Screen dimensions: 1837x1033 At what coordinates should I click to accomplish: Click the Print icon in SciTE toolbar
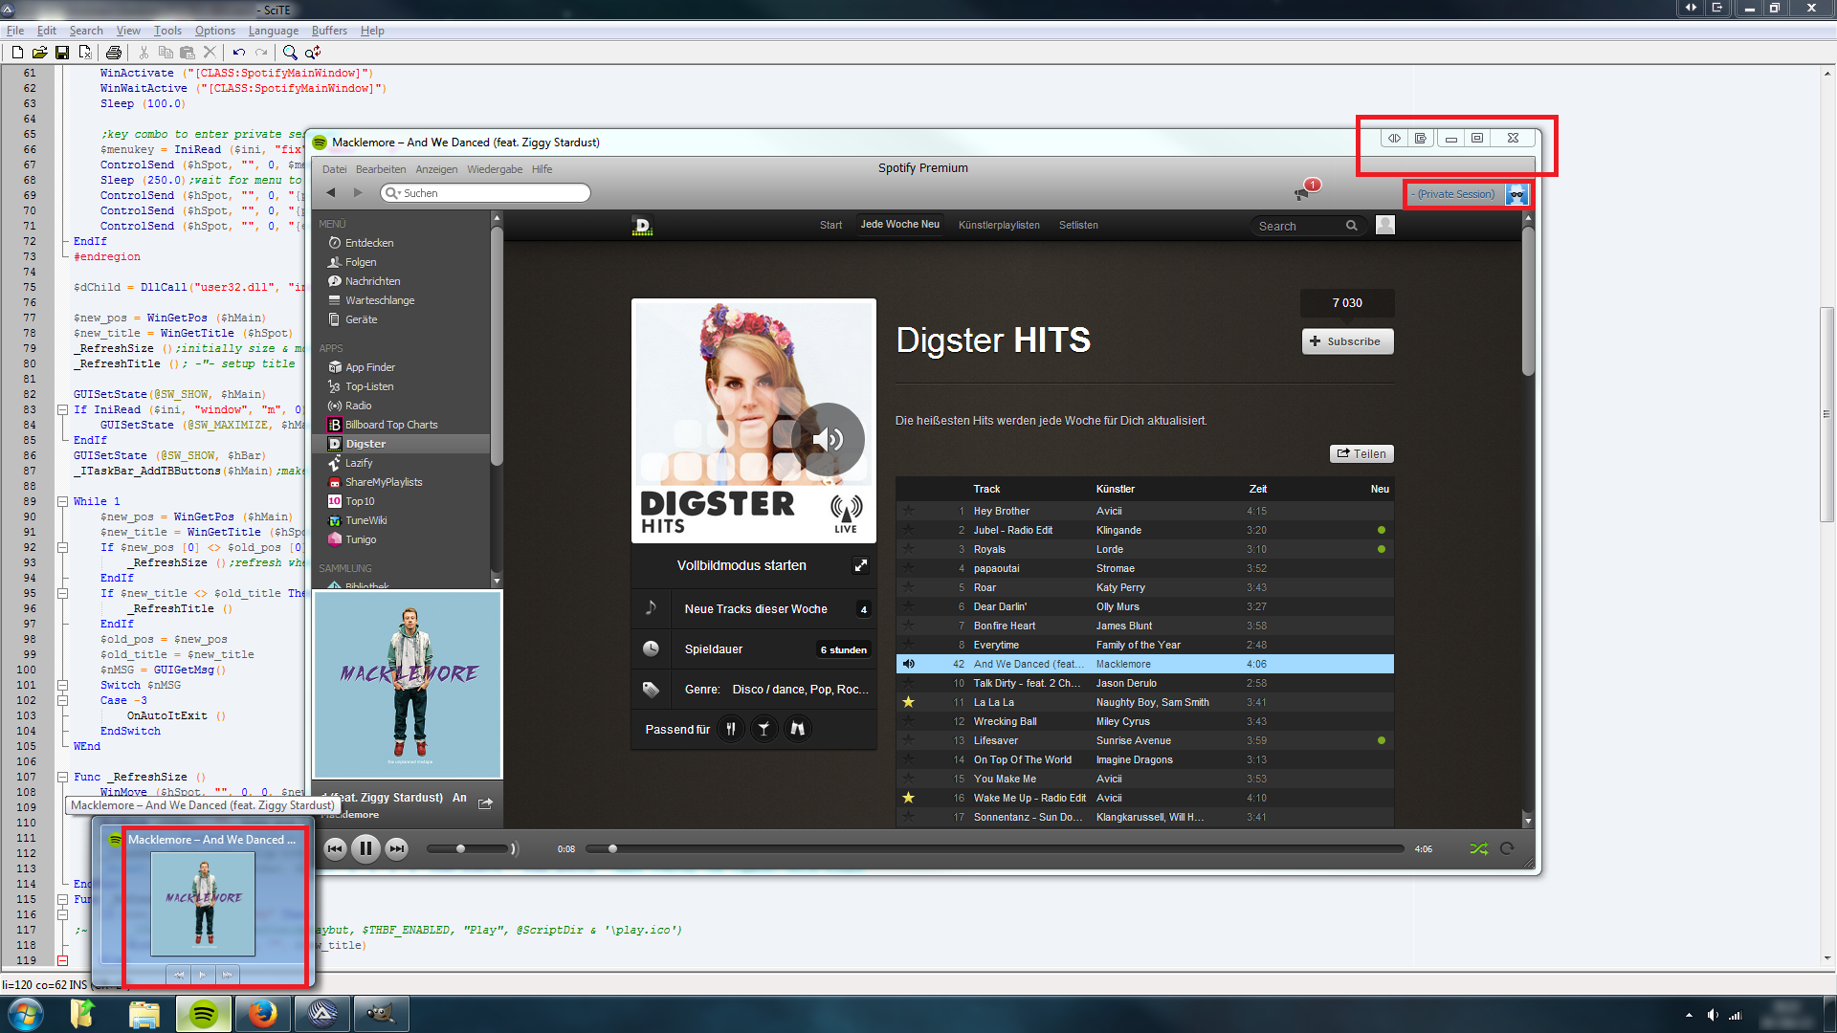point(114,53)
